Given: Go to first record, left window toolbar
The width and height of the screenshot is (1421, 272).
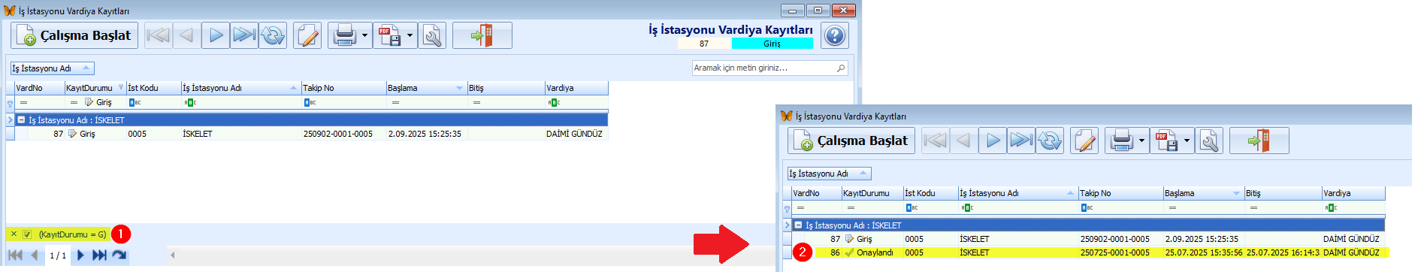Looking at the screenshot, I should pos(158,35).
